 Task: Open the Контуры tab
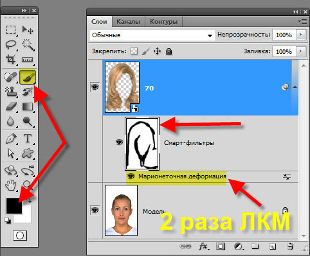point(163,22)
